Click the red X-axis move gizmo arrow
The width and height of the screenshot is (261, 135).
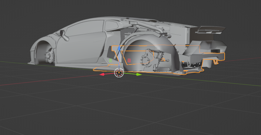[102, 74]
